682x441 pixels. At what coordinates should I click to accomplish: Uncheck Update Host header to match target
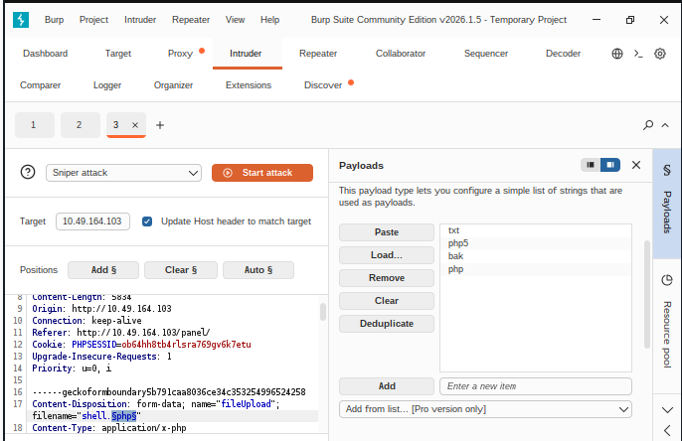(x=147, y=221)
